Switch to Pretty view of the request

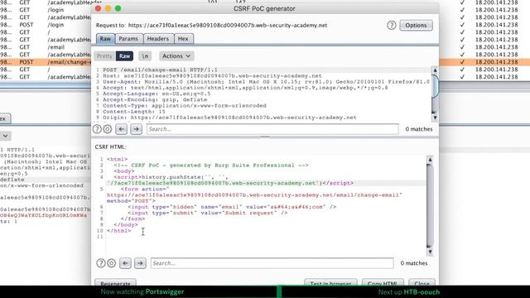pyautogui.click(x=105, y=56)
